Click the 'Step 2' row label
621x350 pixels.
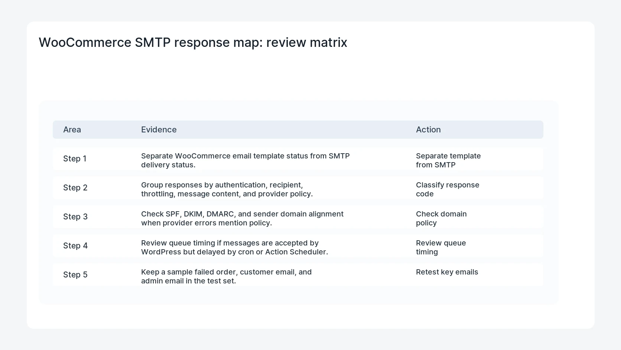(x=75, y=187)
